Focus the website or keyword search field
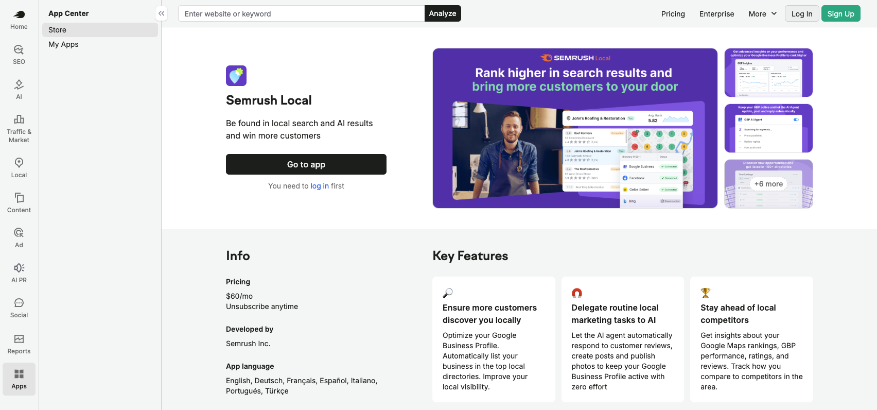 [302, 13]
